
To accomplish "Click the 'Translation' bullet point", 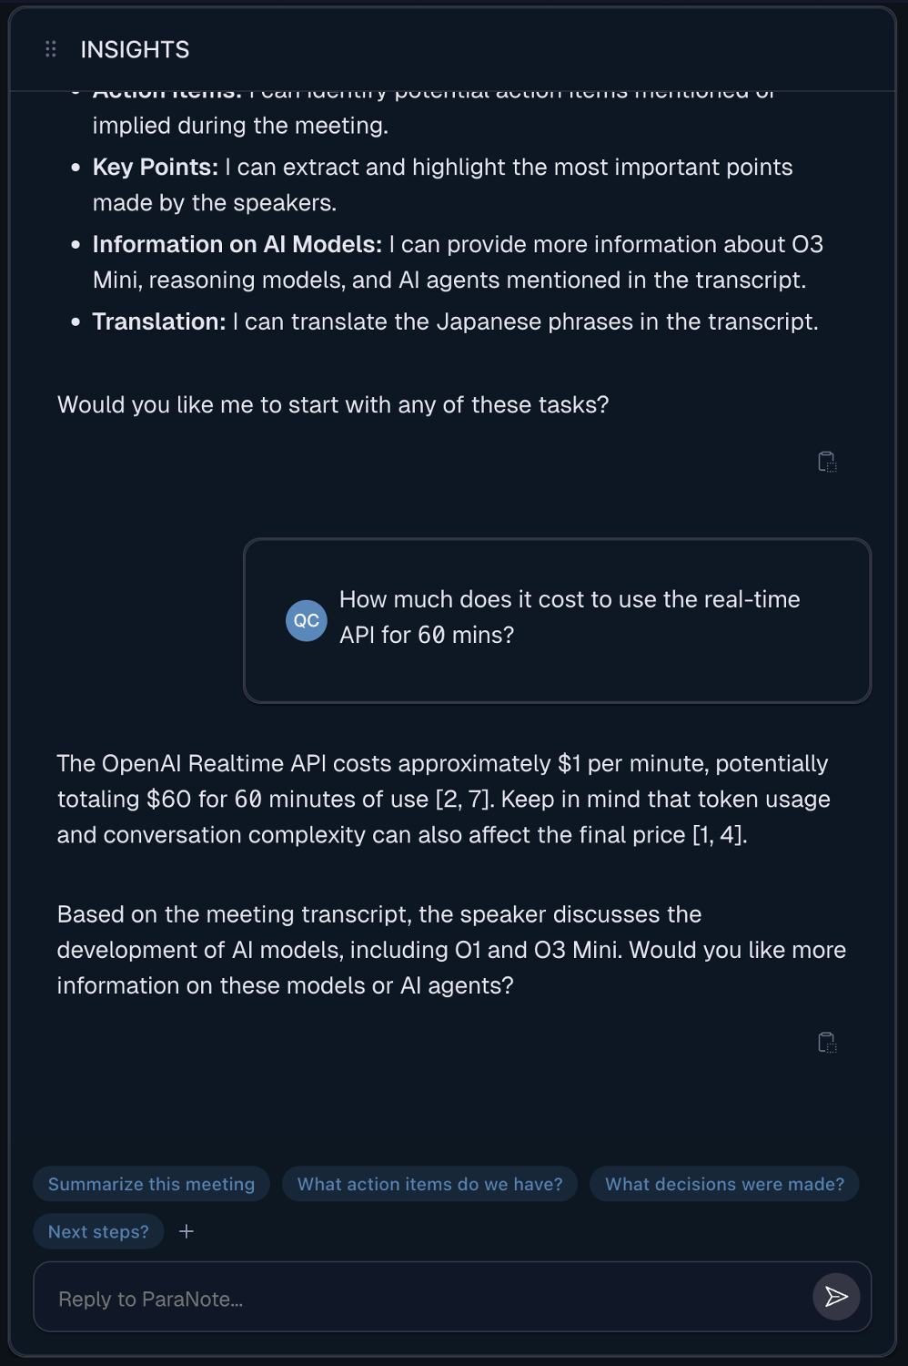I will click(x=455, y=321).
